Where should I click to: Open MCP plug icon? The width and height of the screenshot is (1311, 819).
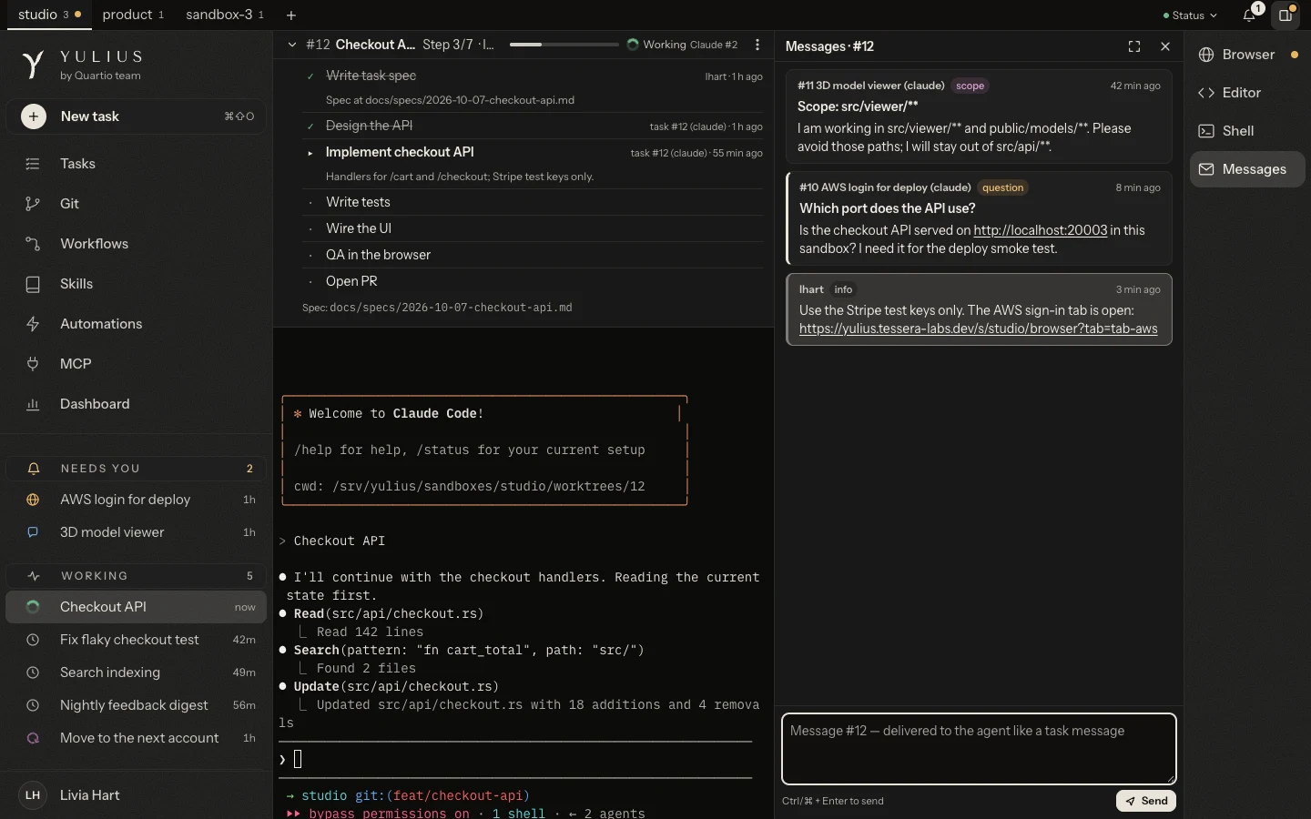(33, 364)
